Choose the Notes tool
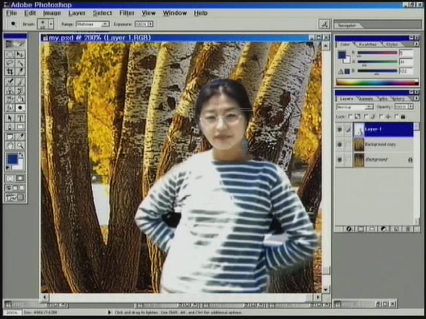The height and width of the screenshot is (319, 426). pos(10,136)
